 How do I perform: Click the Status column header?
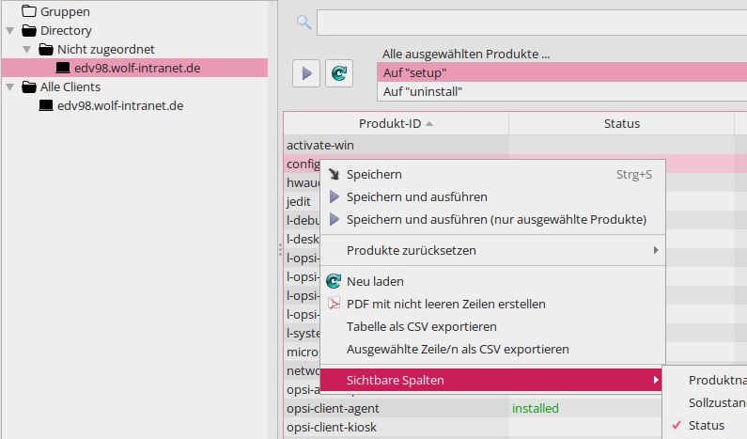(621, 124)
